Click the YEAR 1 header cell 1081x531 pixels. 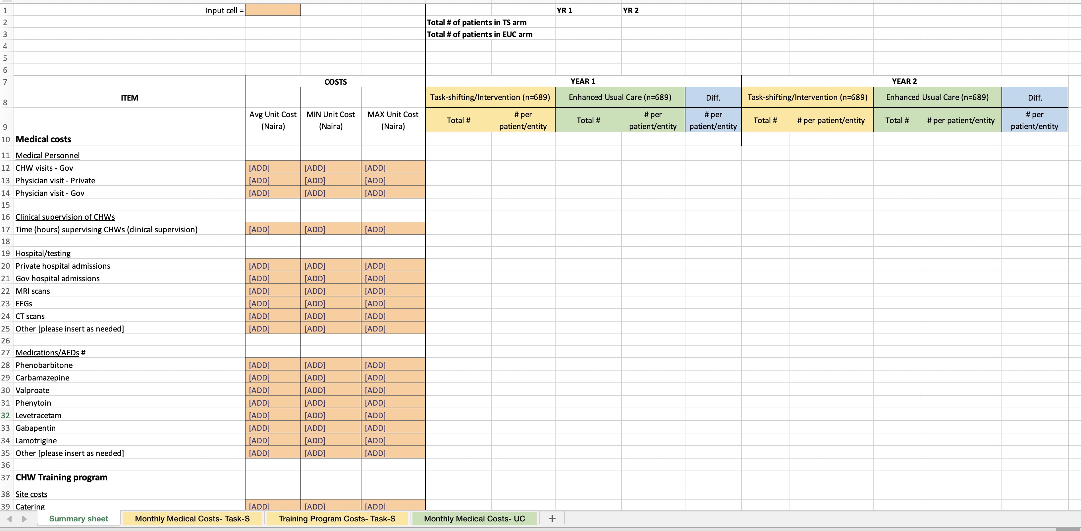[x=583, y=81]
